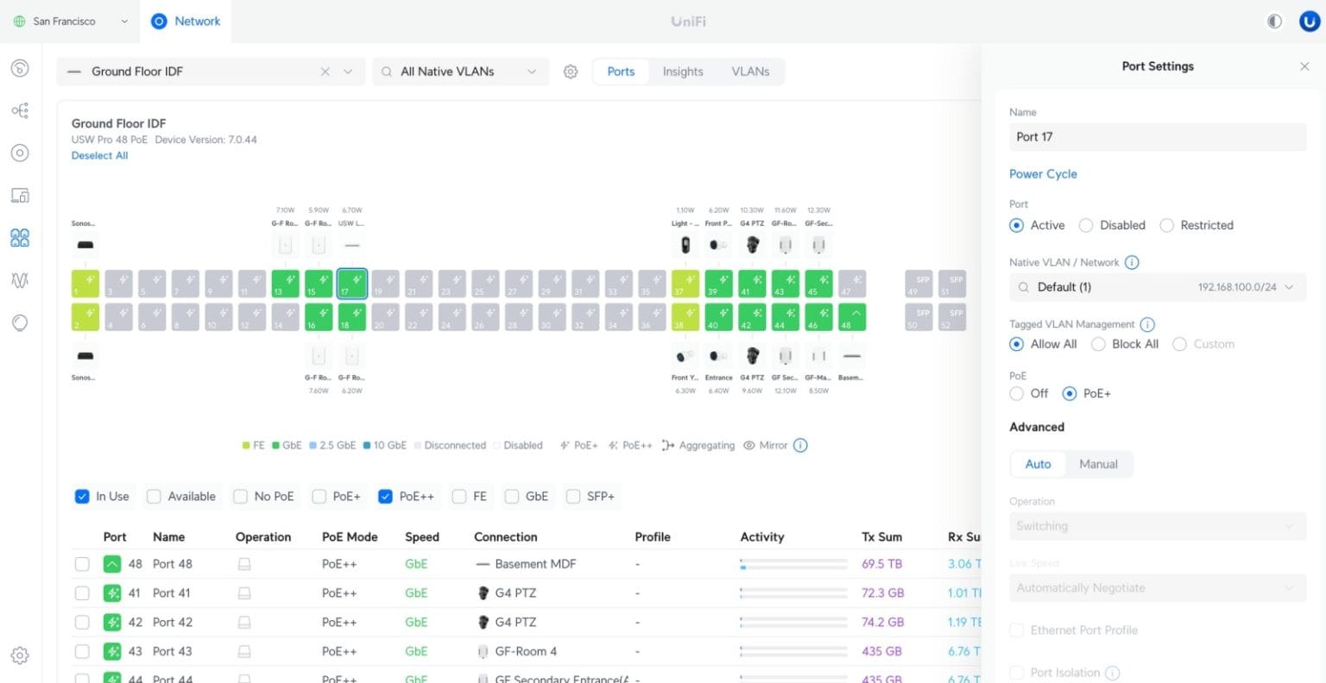Select the Disabled port radio button
Viewport: 1326px width, 683px height.
1086,225
